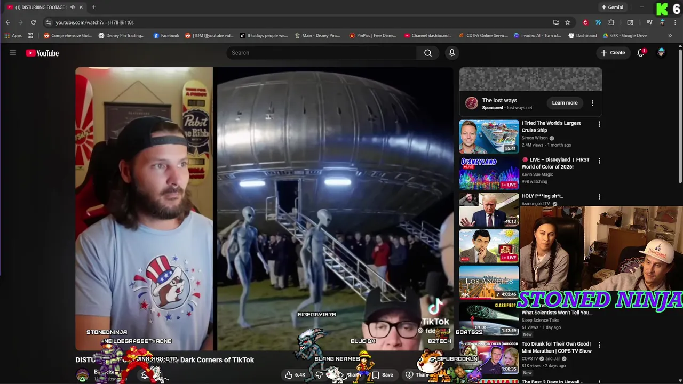The width and height of the screenshot is (683, 384).
Task: Open the Mr. Bean LIVE thumbnail
Action: 489,245
